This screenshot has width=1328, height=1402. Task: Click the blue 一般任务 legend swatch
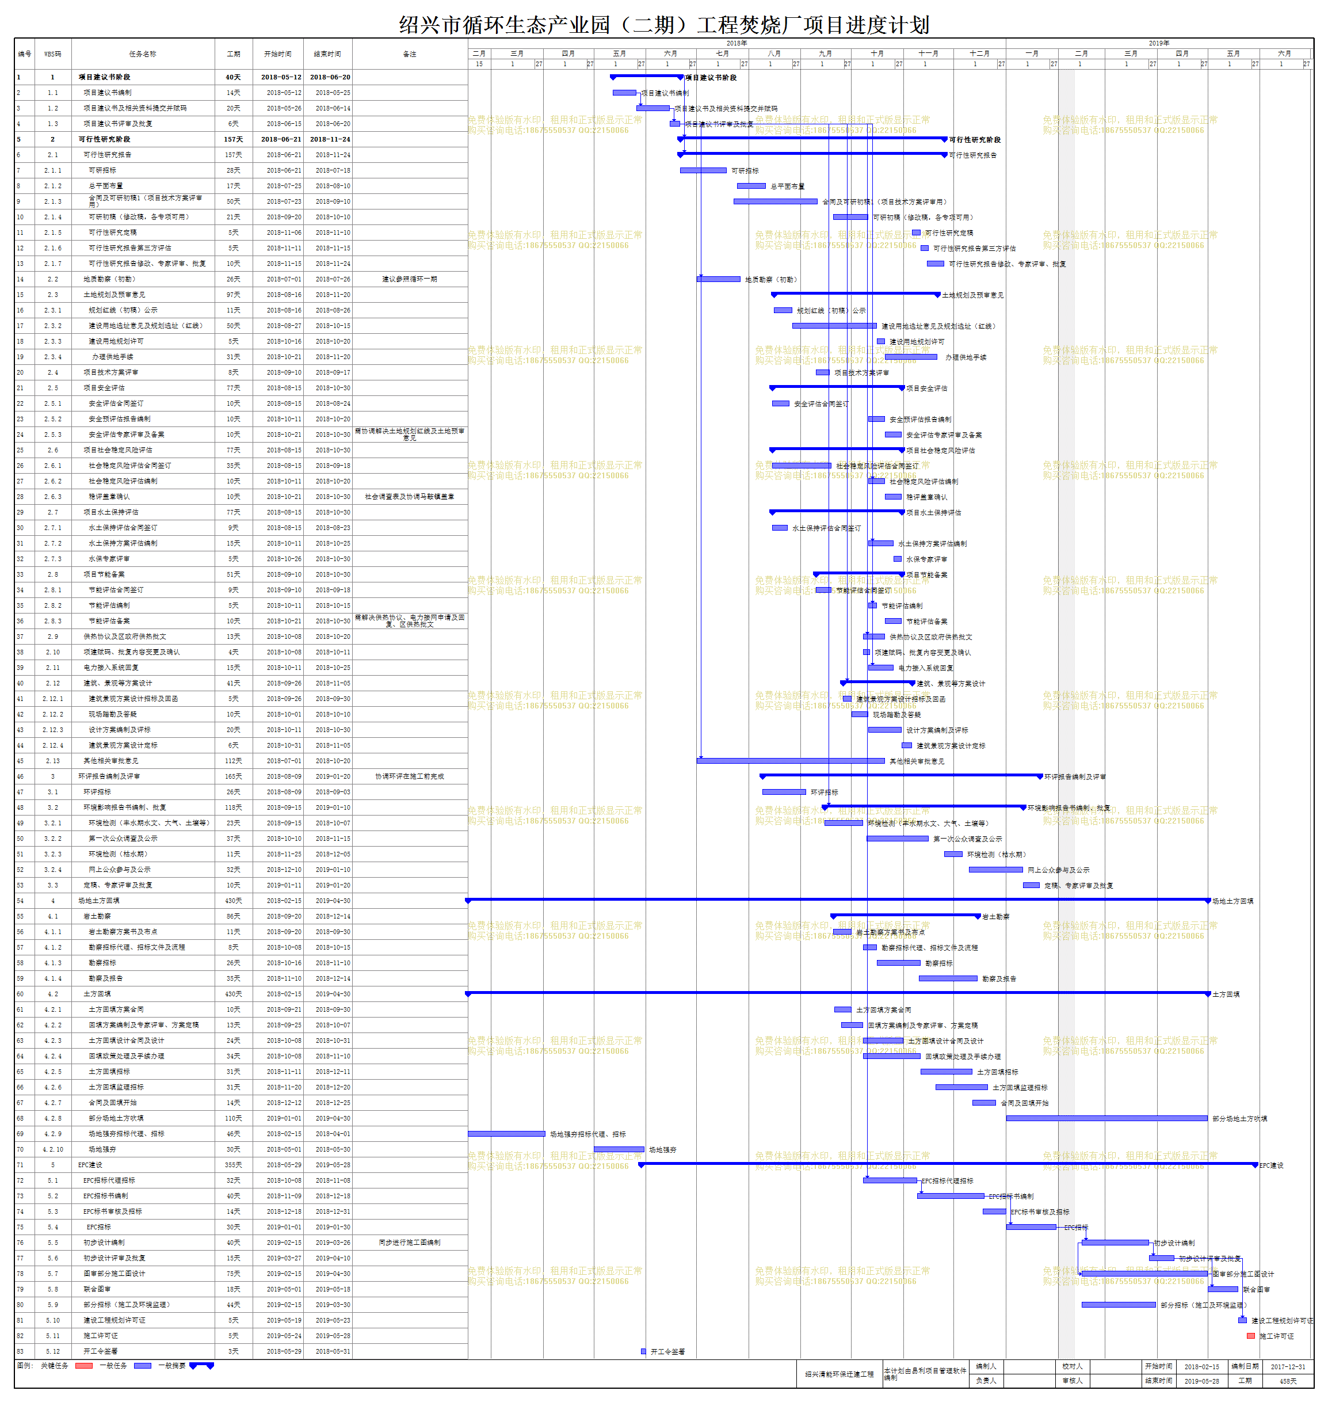click(142, 1366)
